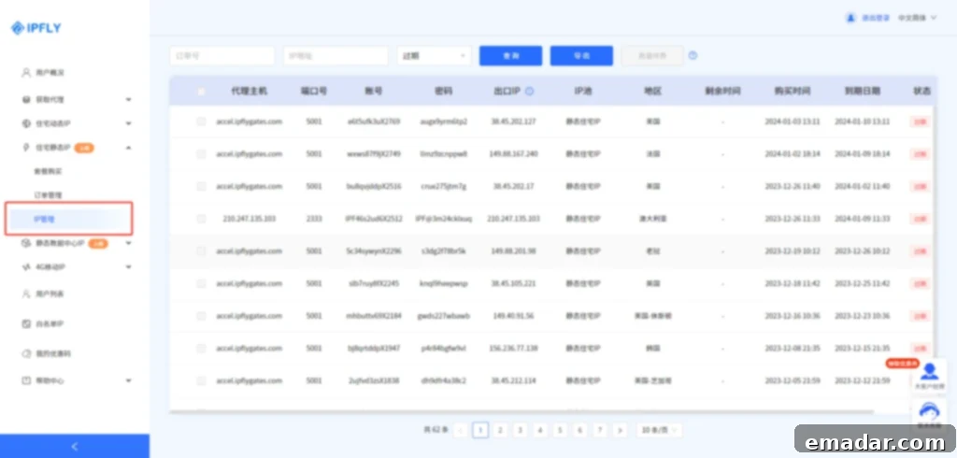Image resolution: width=957 pixels, height=458 pixels.
Task: Open the language dropdown at top right
Action: [917, 18]
